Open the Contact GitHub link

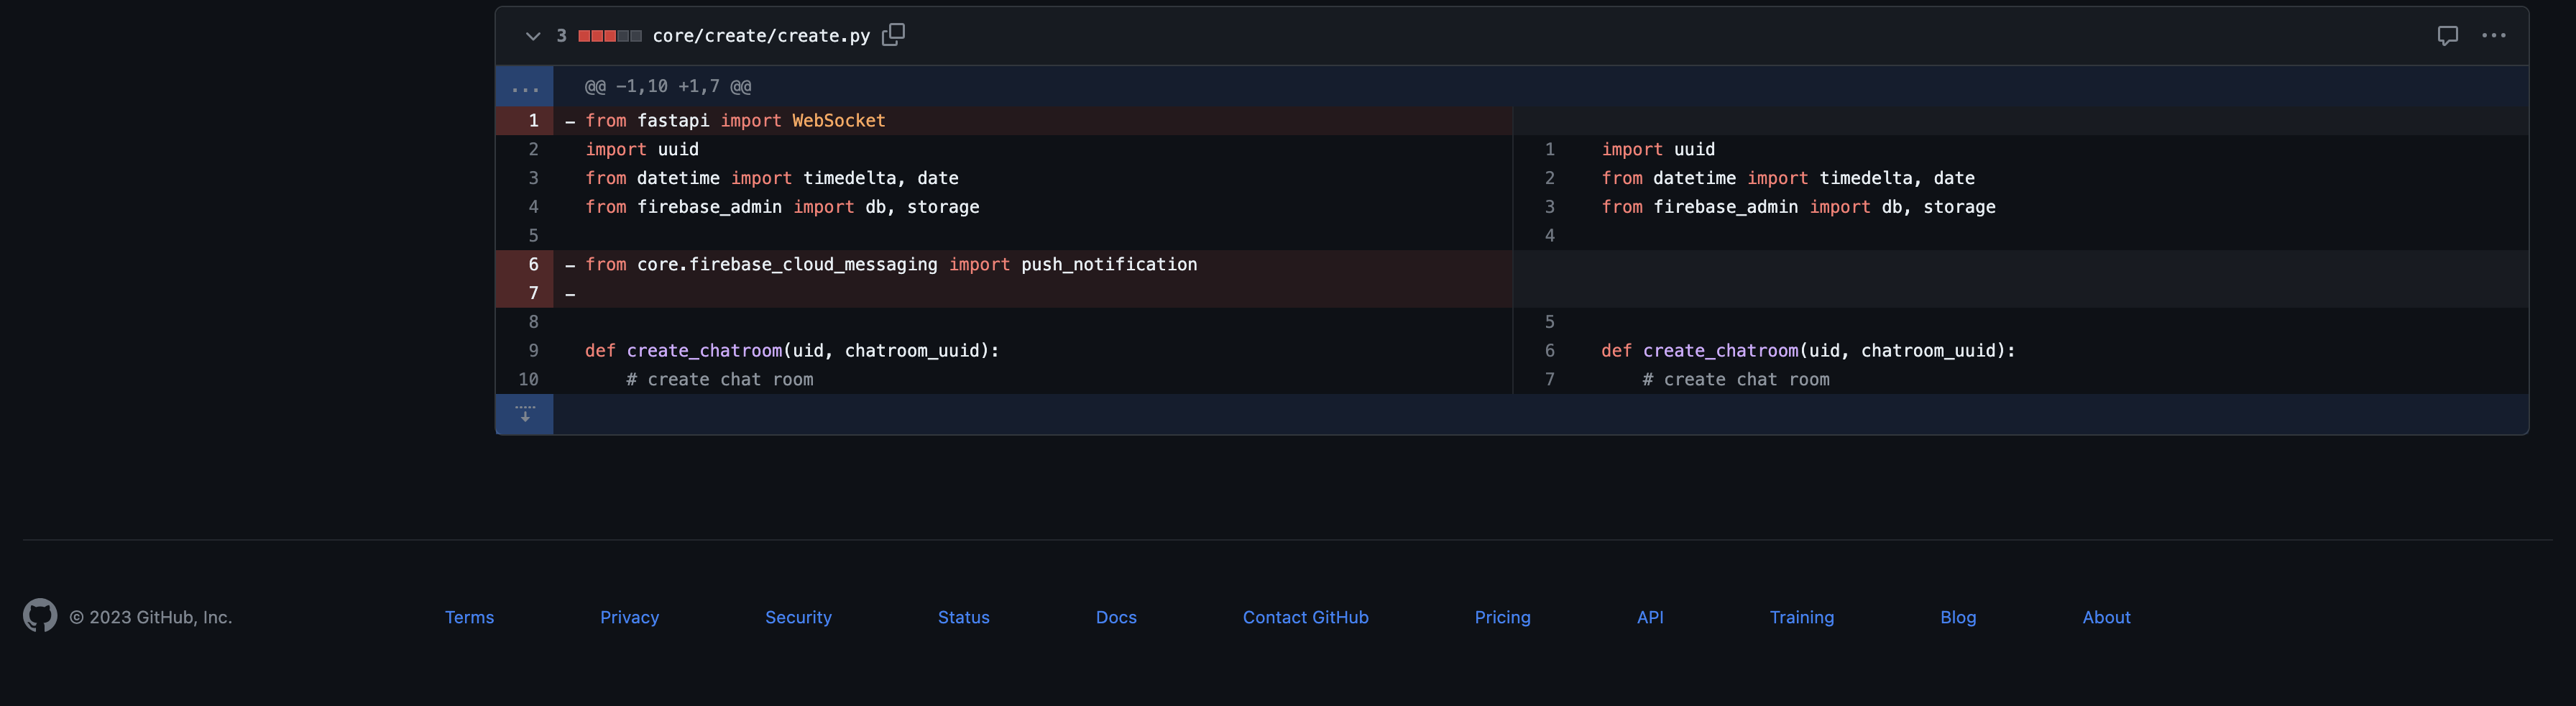(x=1305, y=617)
